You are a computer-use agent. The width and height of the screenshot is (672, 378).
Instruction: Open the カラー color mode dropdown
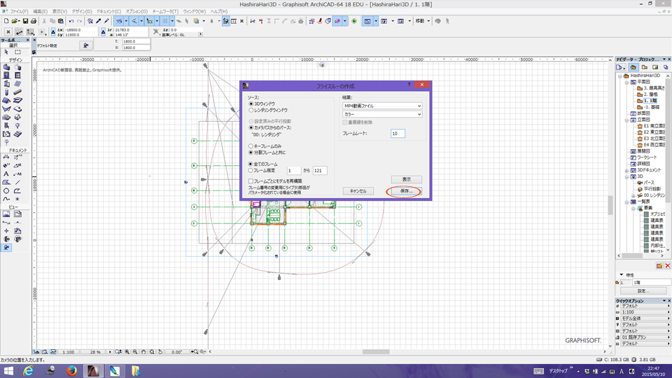[x=382, y=114]
